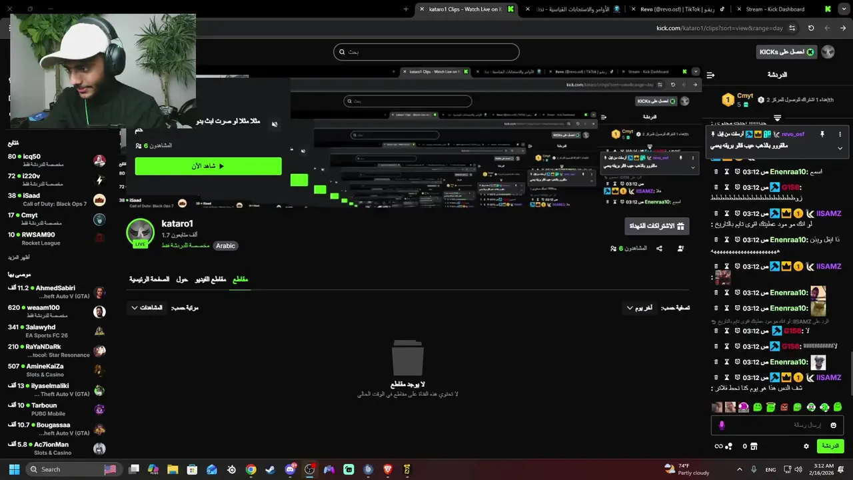The width and height of the screenshot is (853, 480).
Task: Open the 'المشاهدات' sort dropdown
Action: pos(147,308)
